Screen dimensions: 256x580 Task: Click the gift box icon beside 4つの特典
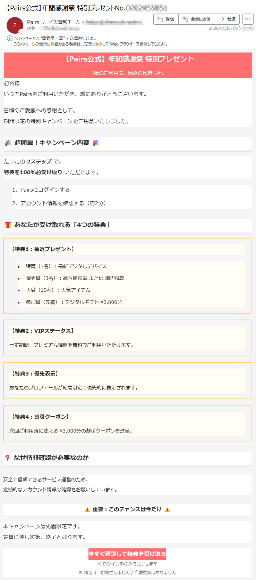point(8,225)
